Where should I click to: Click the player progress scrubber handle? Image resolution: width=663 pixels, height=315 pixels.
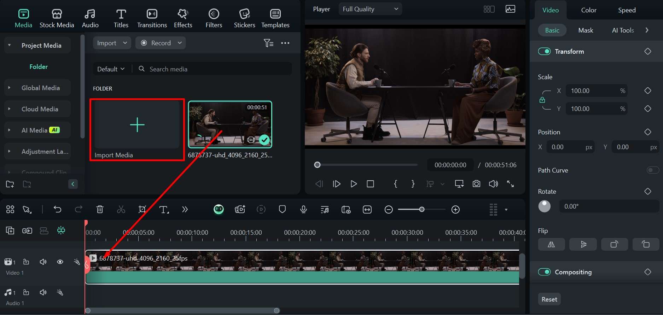coord(317,165)
